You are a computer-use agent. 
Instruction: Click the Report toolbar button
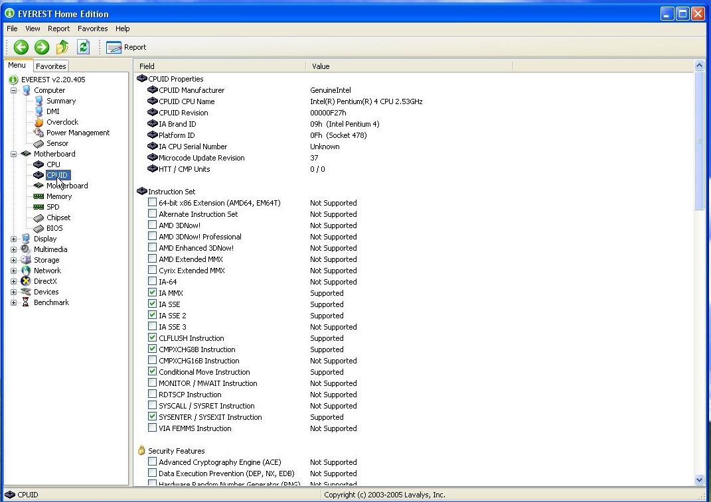click(x=126, y=47)
